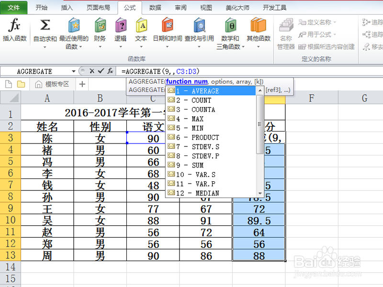Click Create from Selection (根据所选内容创建)
Viewport: 383px width, 287px height.
point(327,46)
